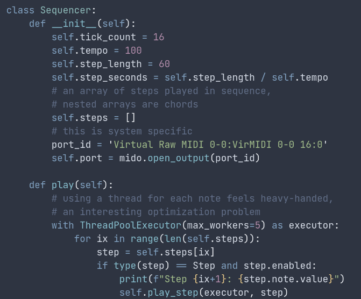Click the class name Sequencer

coord(62,10)
